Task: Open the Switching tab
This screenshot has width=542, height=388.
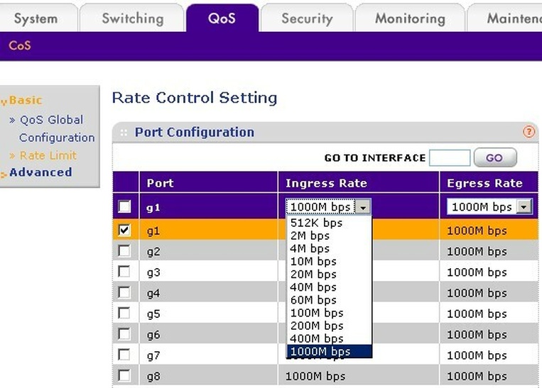Action: [x=132, y=18]
